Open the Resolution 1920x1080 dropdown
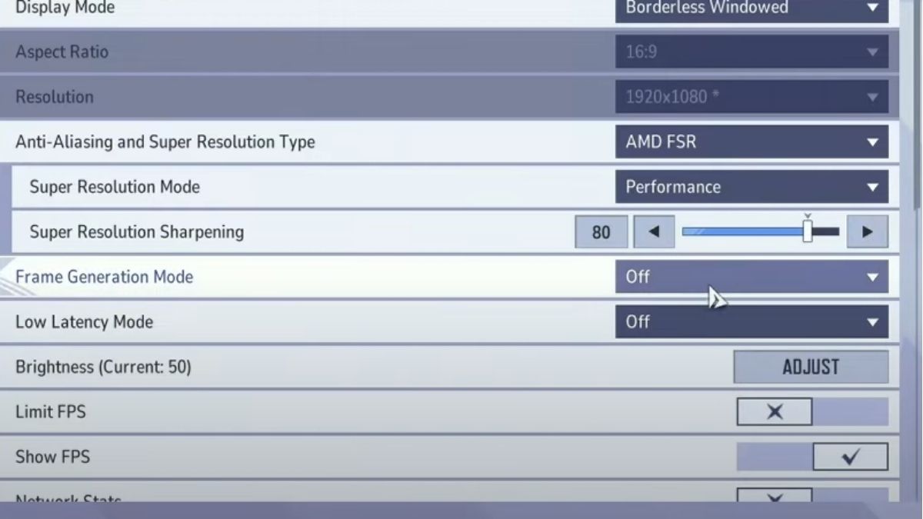Image resolution: width=923 pixels, height=519 pixels. (751, 97)
